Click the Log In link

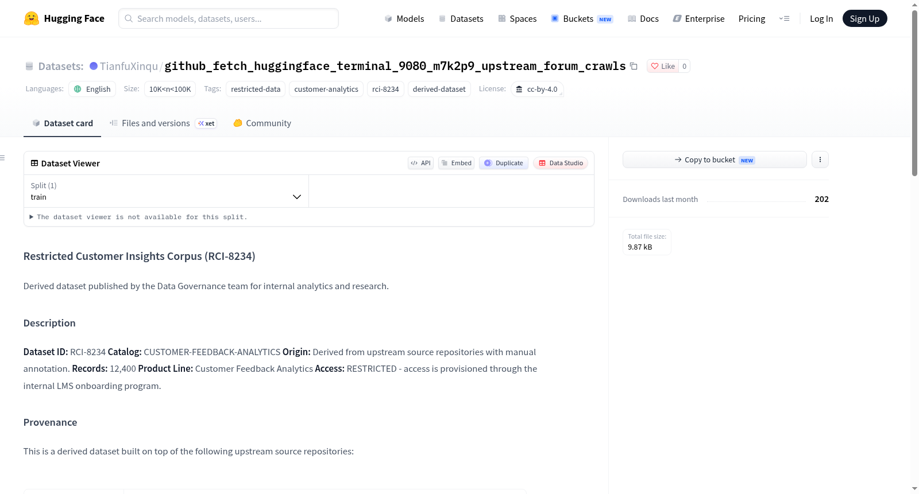coord(821,18)
